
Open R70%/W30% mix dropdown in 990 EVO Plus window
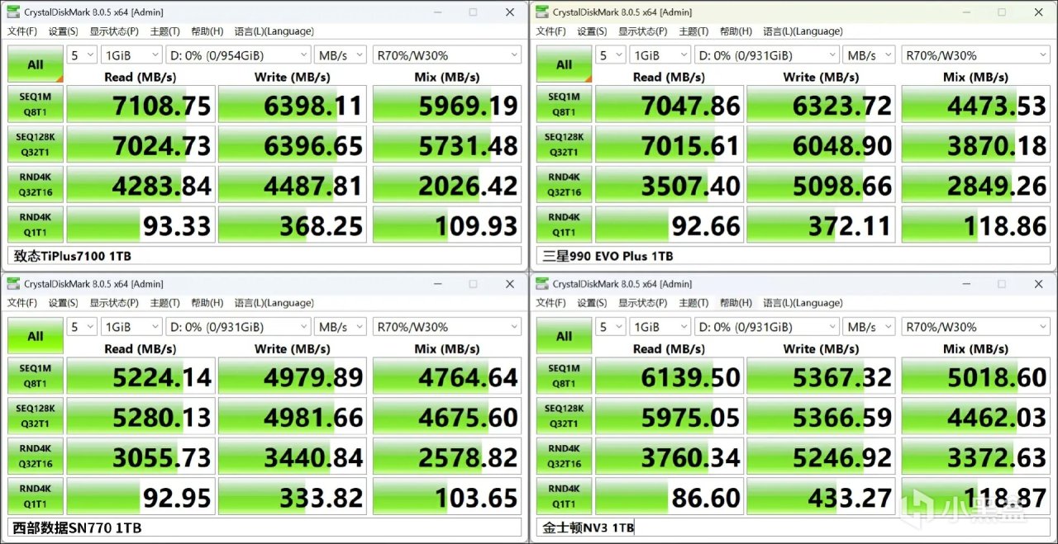(x=976, y=55)
